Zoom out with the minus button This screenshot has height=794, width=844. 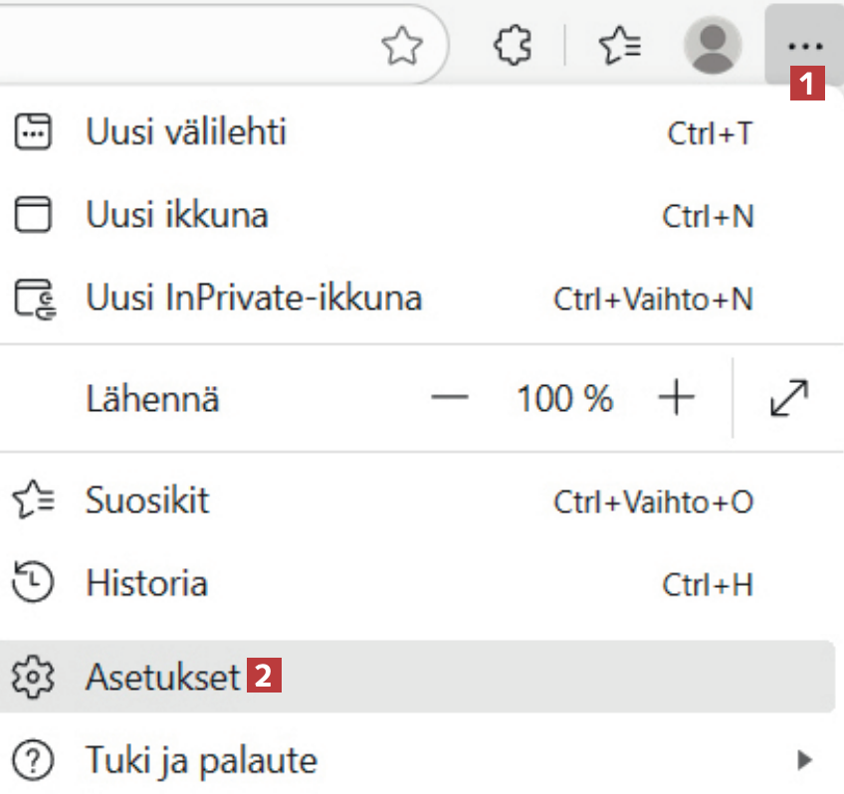449,399
